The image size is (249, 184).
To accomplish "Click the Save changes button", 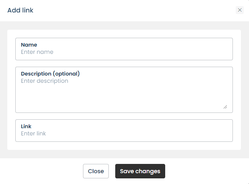I will click(140, 171).
